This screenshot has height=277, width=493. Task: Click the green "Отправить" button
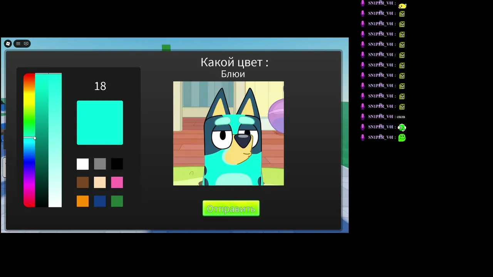[x=231, y=209]
